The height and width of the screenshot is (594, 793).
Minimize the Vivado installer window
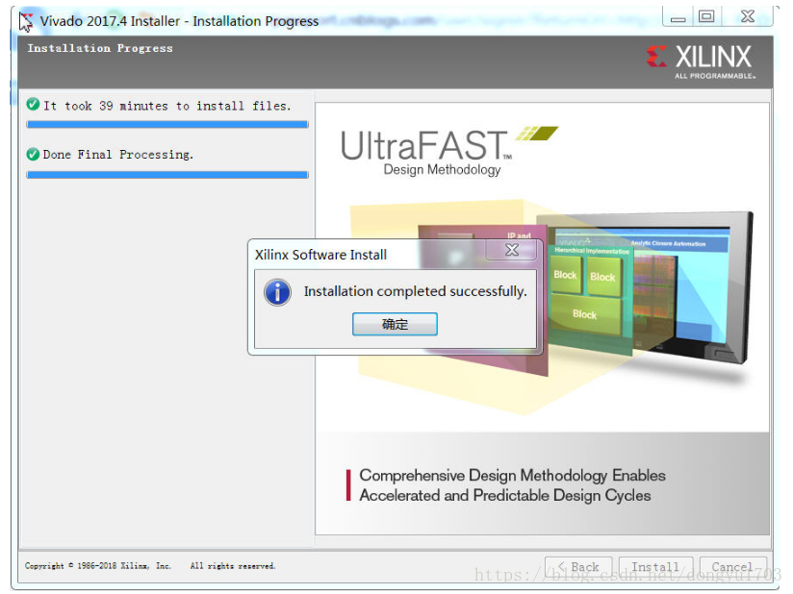click(x=678, y=17)
